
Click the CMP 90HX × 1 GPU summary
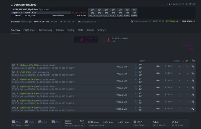pyautogui.click(x=188, y=21)
